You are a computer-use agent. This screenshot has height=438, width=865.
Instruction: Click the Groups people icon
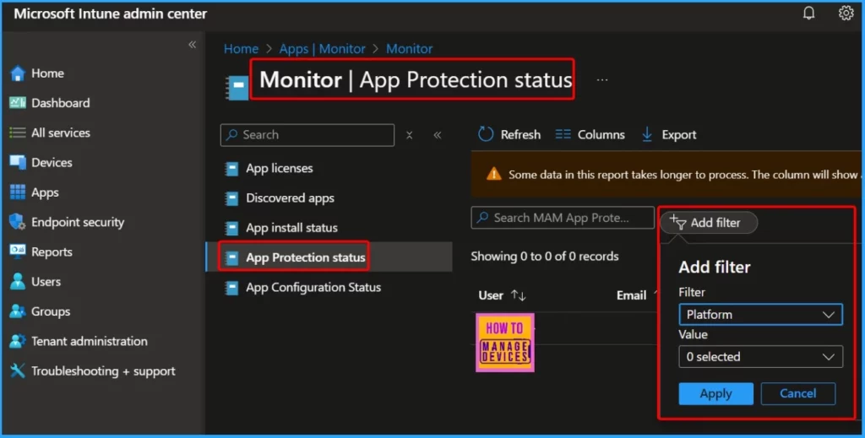click(x=18, y=311)
